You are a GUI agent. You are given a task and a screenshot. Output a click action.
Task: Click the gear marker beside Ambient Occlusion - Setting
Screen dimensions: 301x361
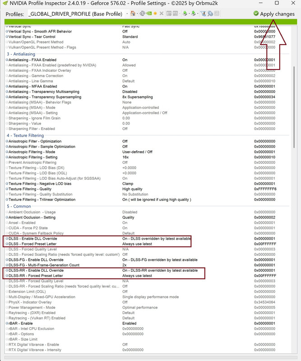(x=7, y=218)
